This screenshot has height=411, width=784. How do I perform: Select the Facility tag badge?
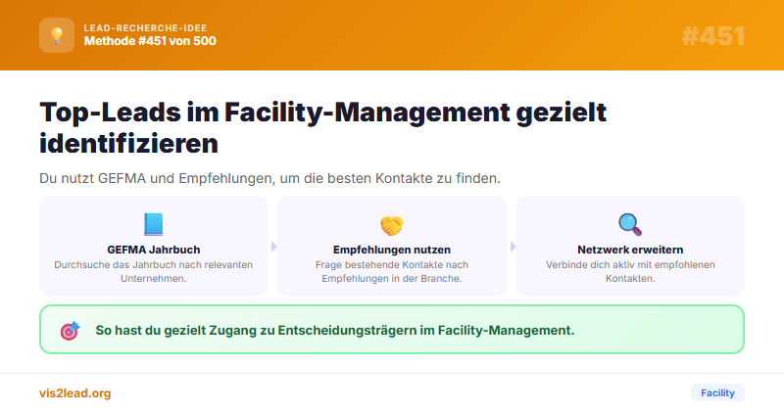(717, 392)
